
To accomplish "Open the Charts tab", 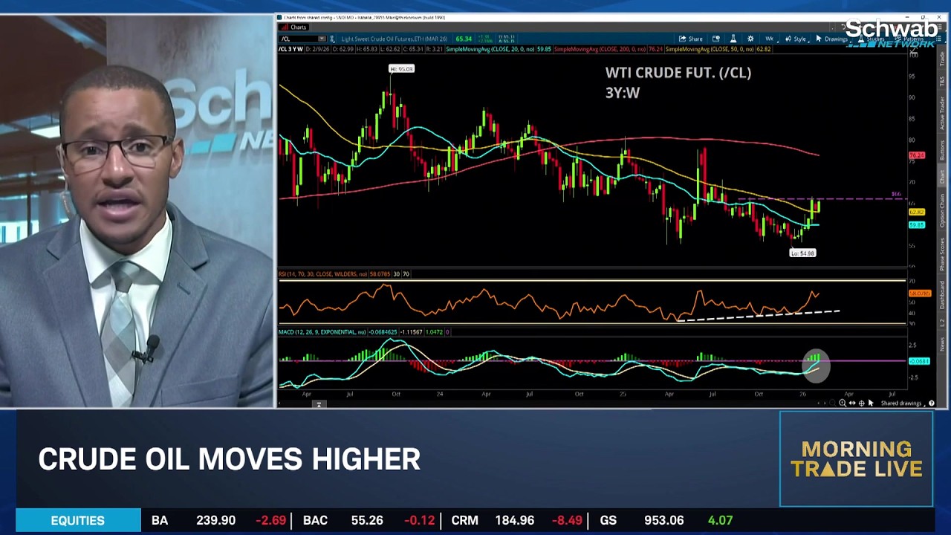I will coord(293,27).
